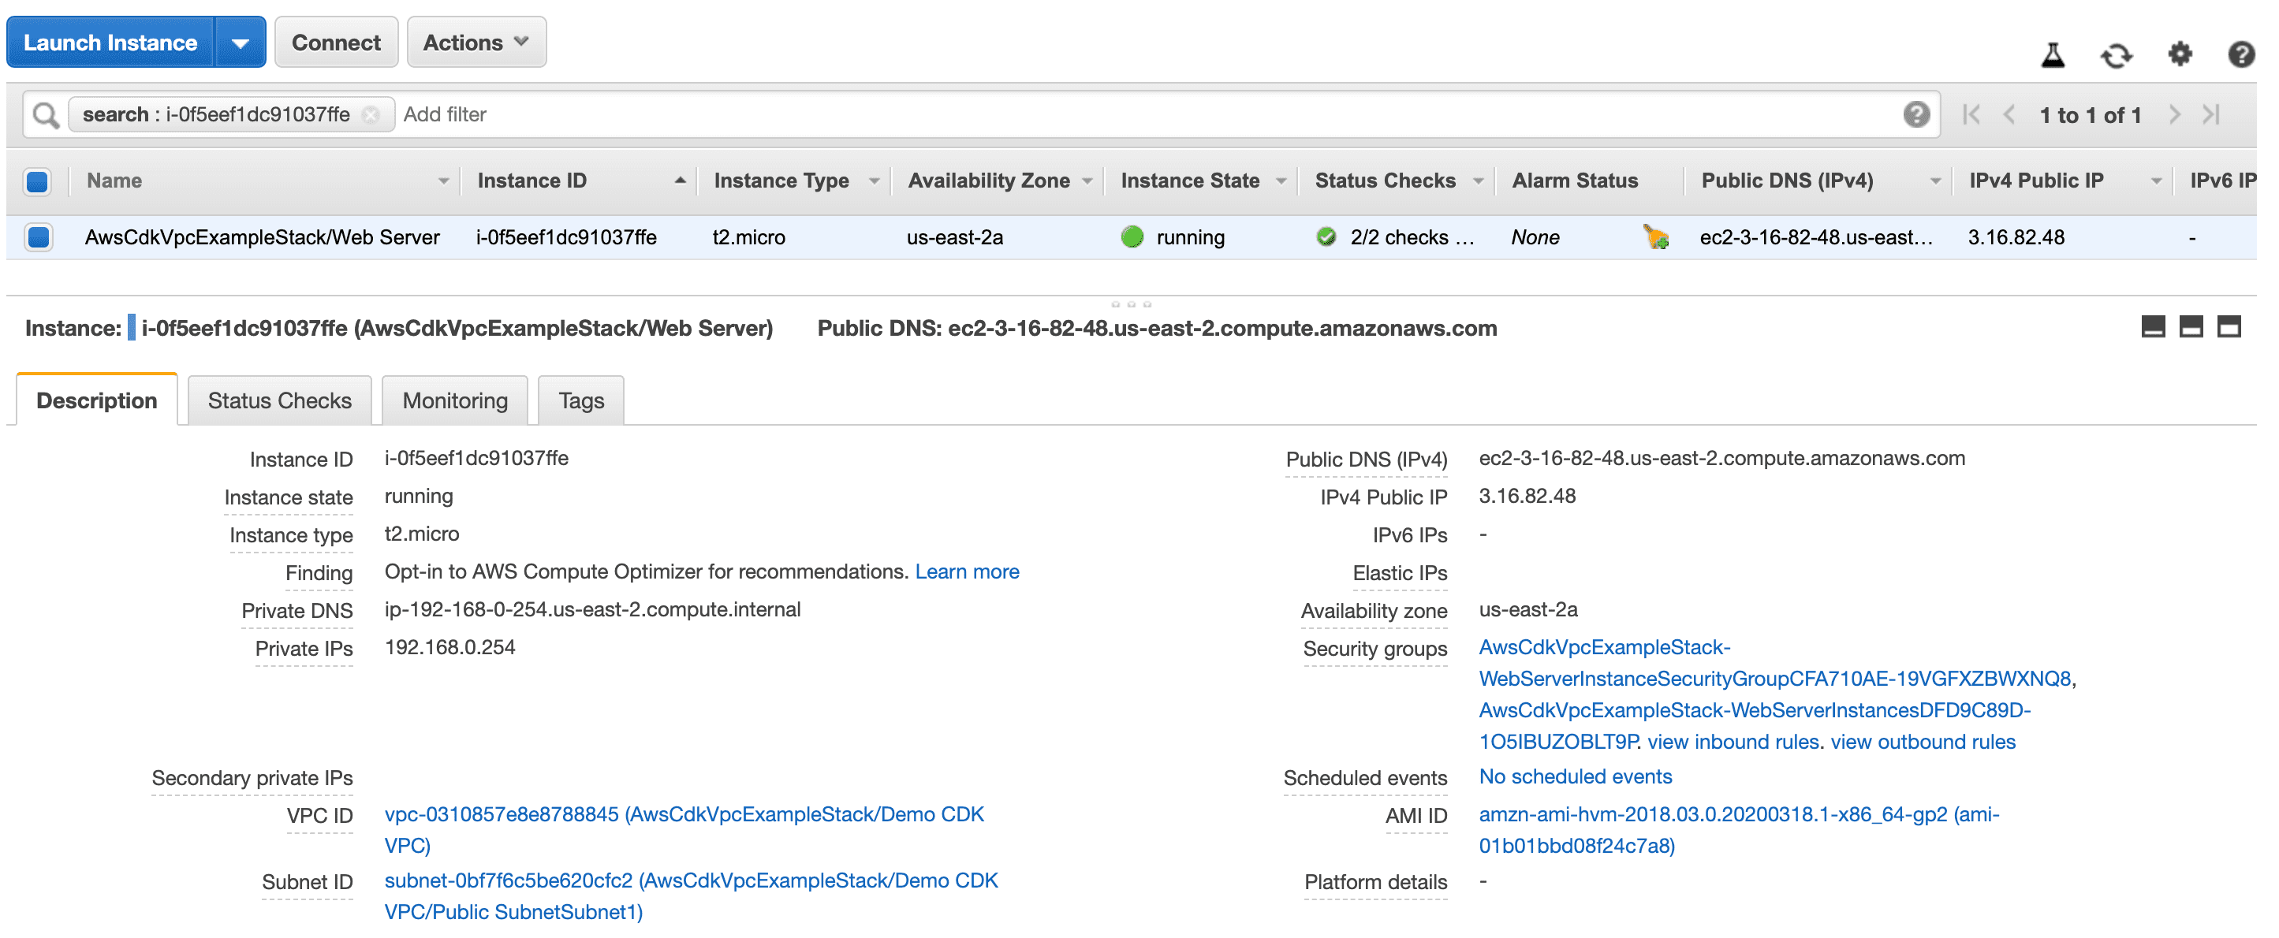
Task: Open the WebServerInstancesDFD9C89D security group link
Action: (x=1755, y=726)
